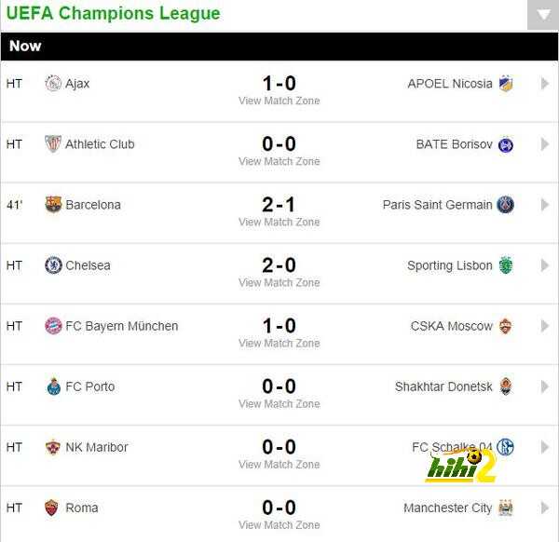Image resolution: width=559 pixels, height=542 pixels.
Task: Click the Barcelona club crest
Action: pyautogui.click(x=53, y=205)
